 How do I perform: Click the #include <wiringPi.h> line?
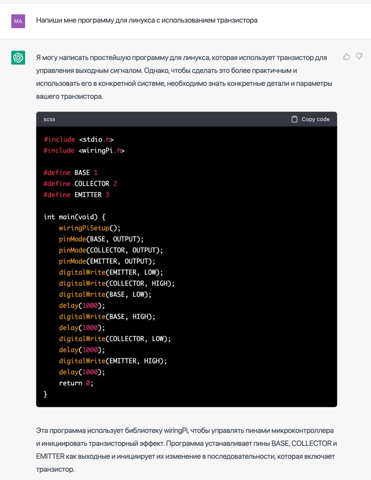point(84,150)
